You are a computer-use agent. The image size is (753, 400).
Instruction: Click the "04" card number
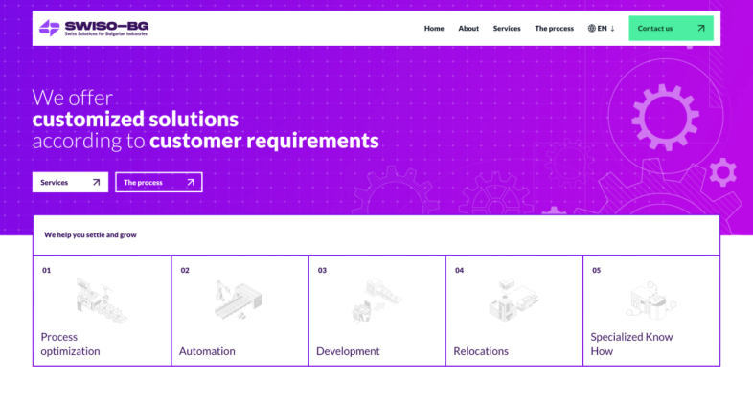tap(460, 271)
